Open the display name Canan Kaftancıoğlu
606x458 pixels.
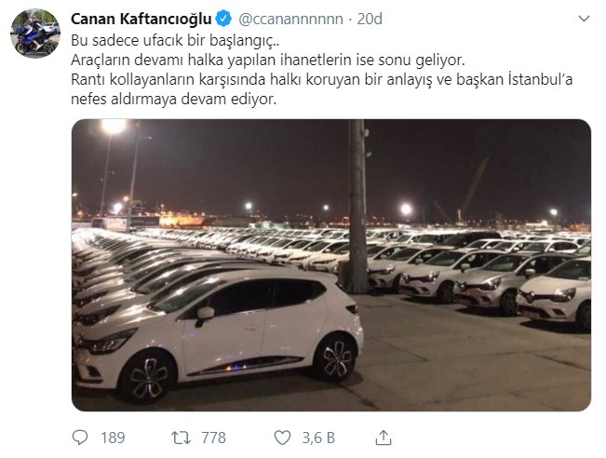pos(141,19)
